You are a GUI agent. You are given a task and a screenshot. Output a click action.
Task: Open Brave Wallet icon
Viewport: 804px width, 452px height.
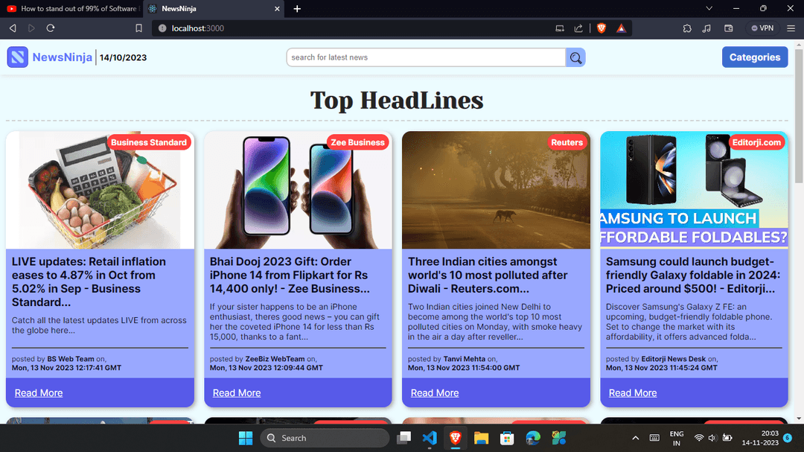(728, 28)
